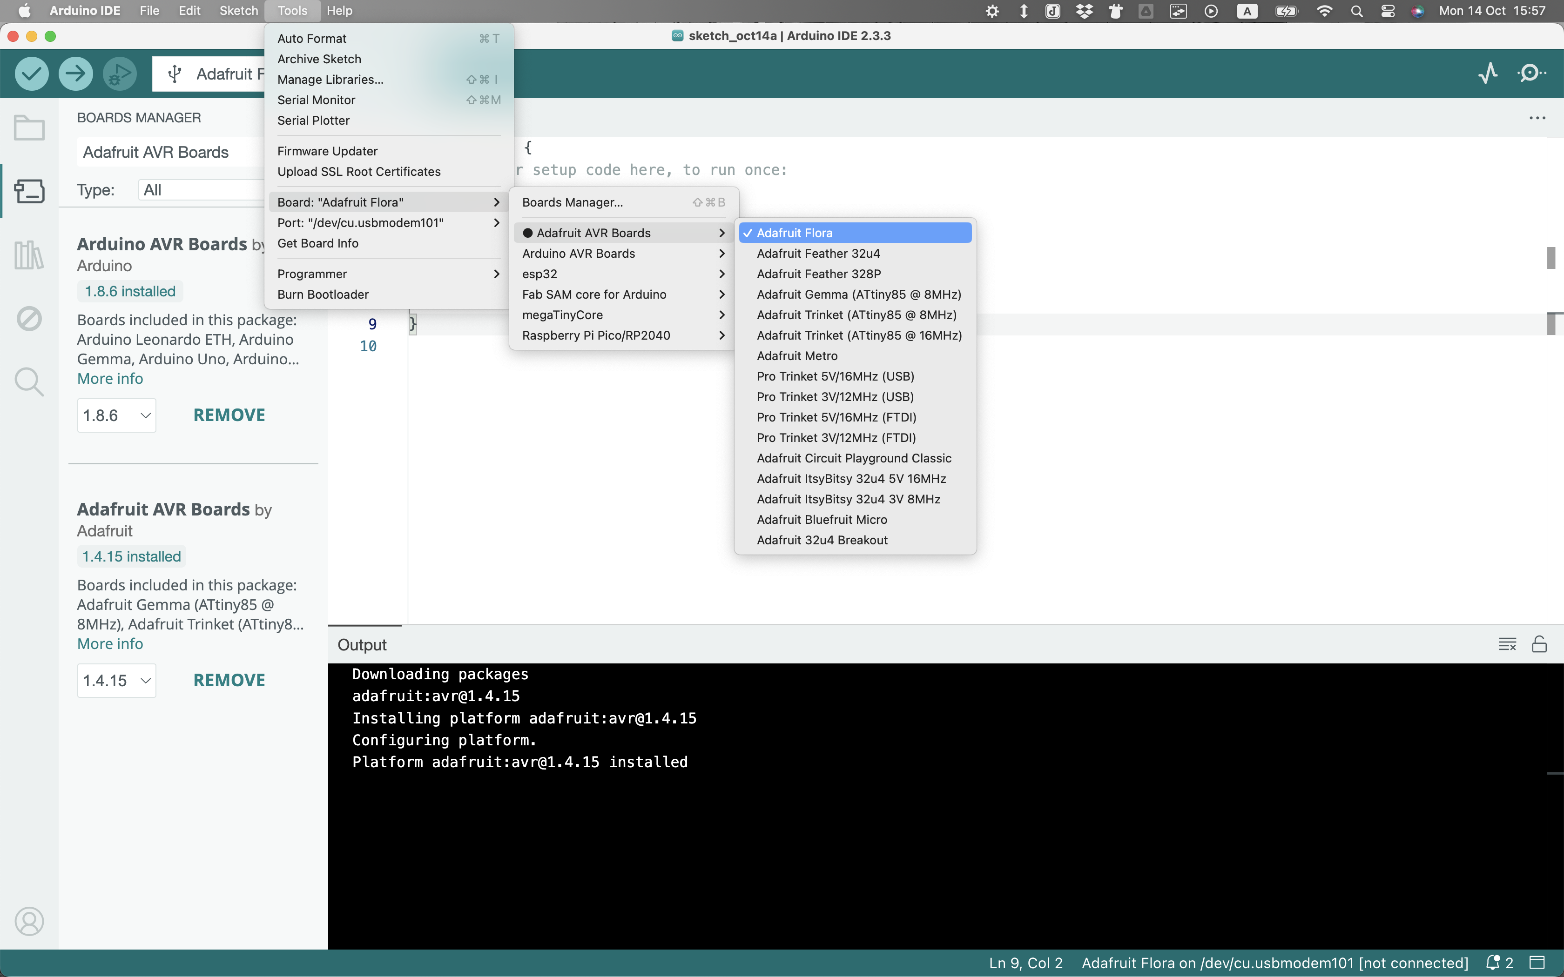Choose Adafruit Feather 32u4 board

pyautogui.click(x=855, y=253)
